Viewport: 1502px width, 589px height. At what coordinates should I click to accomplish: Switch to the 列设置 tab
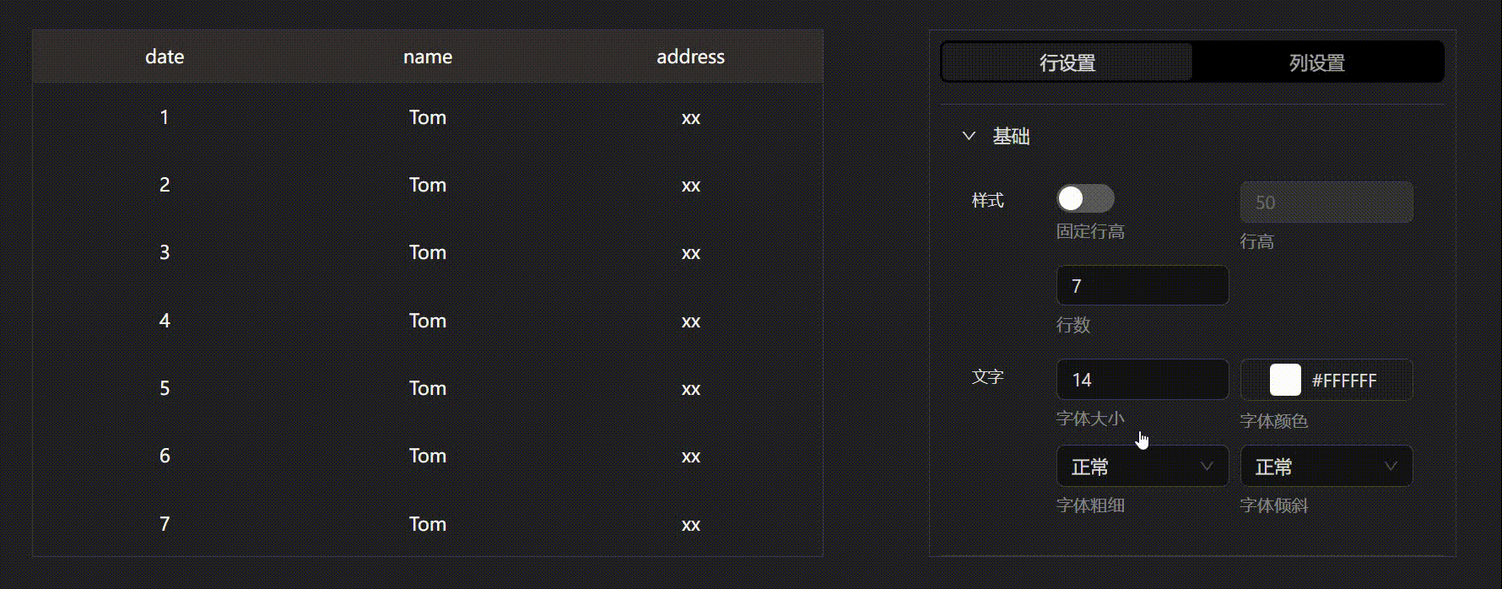tap(1316, 62)
